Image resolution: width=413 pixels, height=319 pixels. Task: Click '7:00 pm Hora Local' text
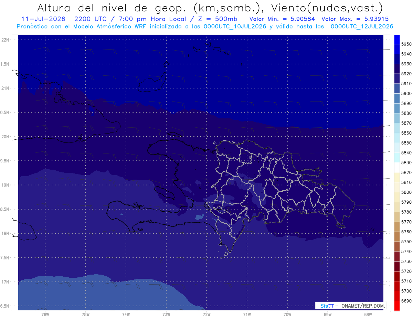[152, 19]
